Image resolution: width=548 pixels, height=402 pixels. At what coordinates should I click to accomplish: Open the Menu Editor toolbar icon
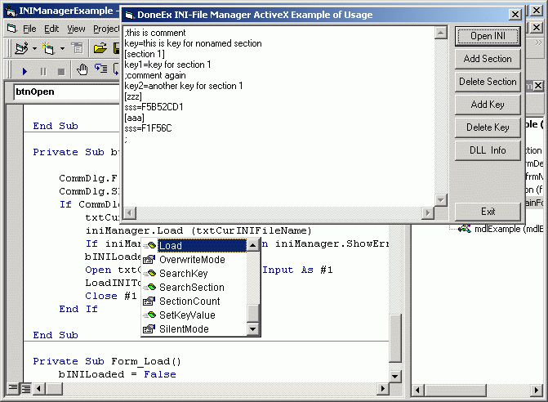point(77,48)
